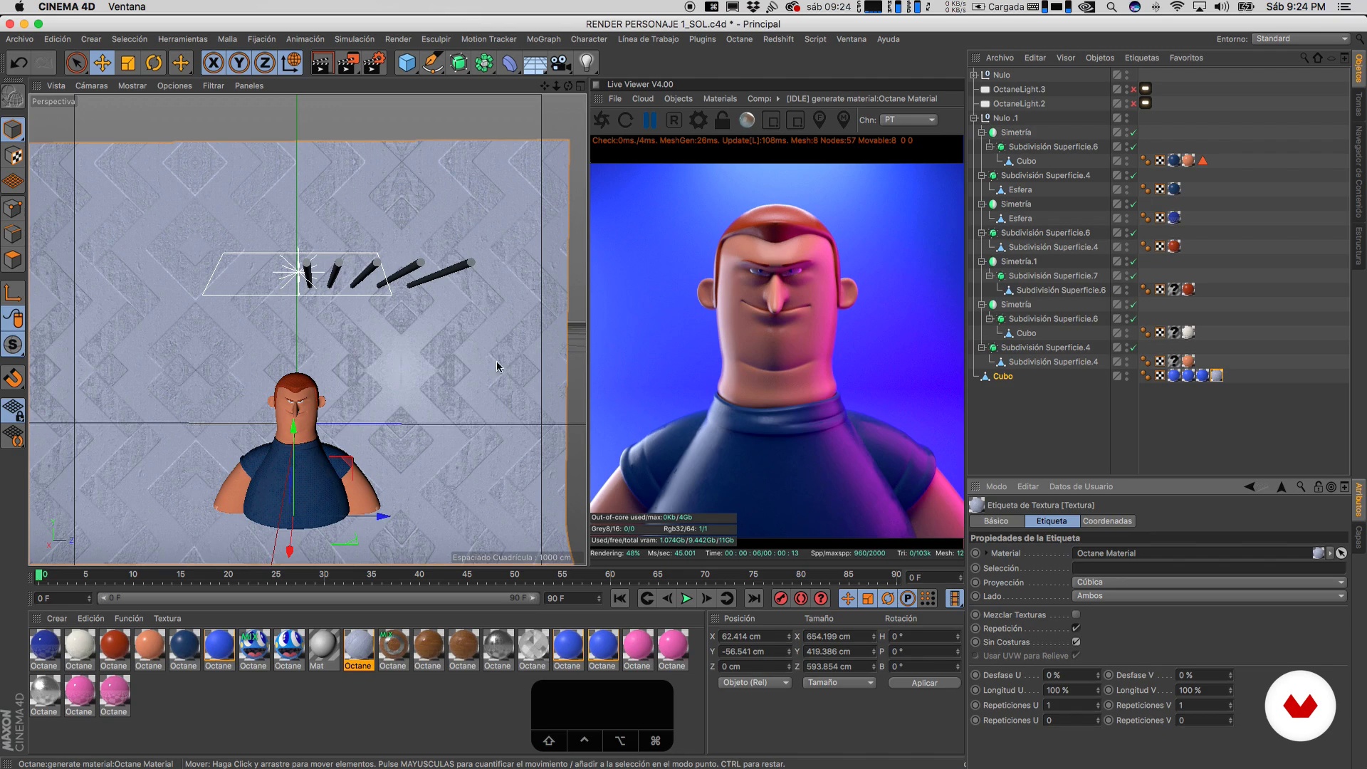
Task: Toggle the X axis lock
Action: (213, 63)
